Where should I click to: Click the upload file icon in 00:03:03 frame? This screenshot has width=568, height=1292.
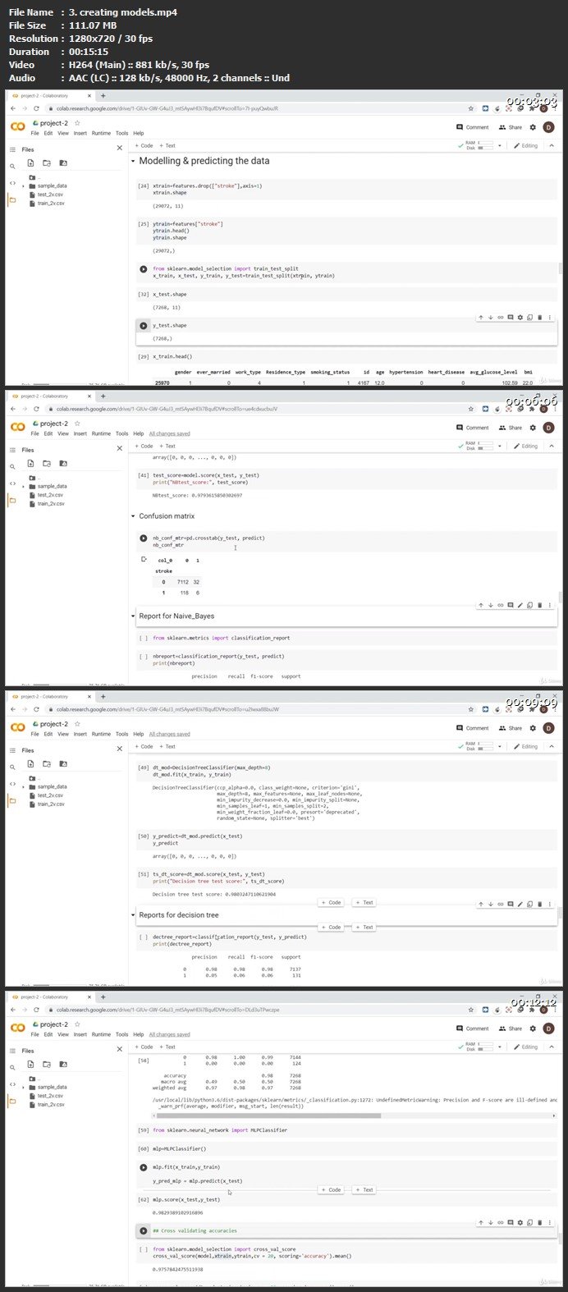tap(30, 163)
